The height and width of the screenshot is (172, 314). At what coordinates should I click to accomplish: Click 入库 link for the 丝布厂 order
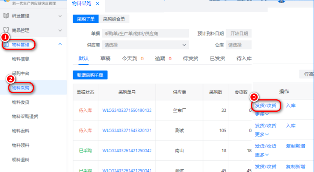pyautogui.click(x=291, y=105)
